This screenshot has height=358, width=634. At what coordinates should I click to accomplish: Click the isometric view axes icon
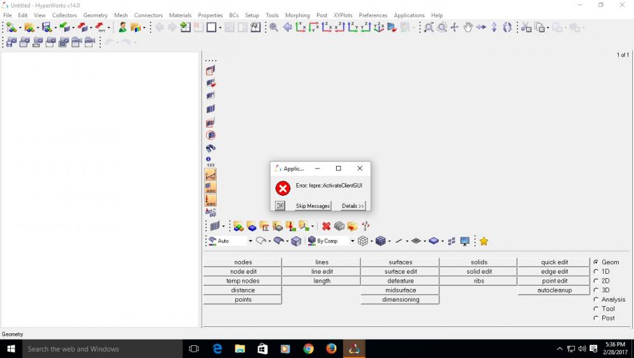click(378, 27)
